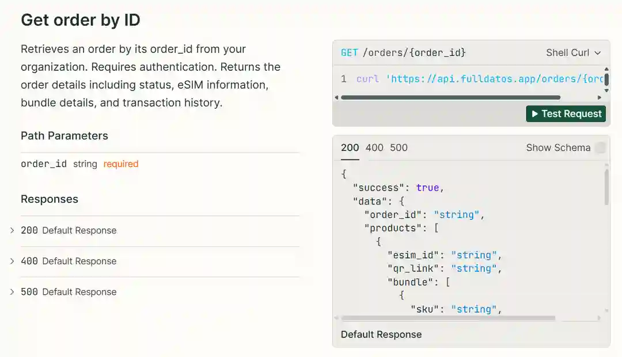Click the "data": { JSON line
Image resolution: width=622 pixels, height=357 pixels.
click(x=378, y=201)
